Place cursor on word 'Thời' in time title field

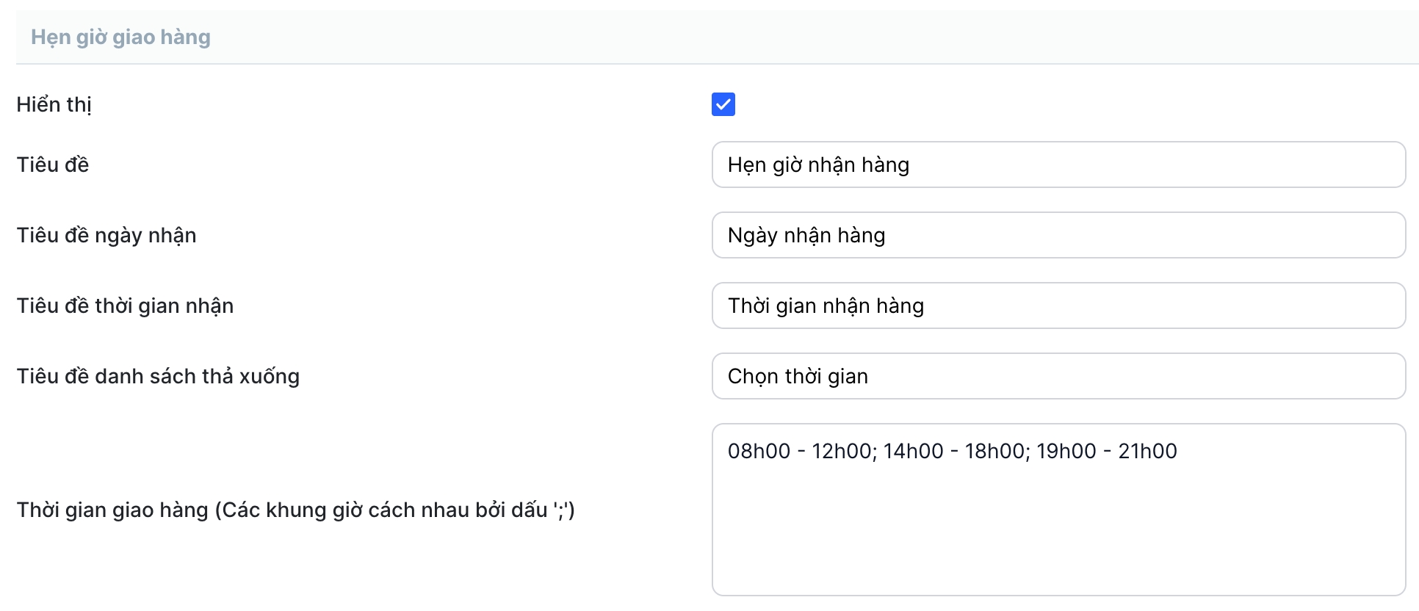[x=748, y=305]
